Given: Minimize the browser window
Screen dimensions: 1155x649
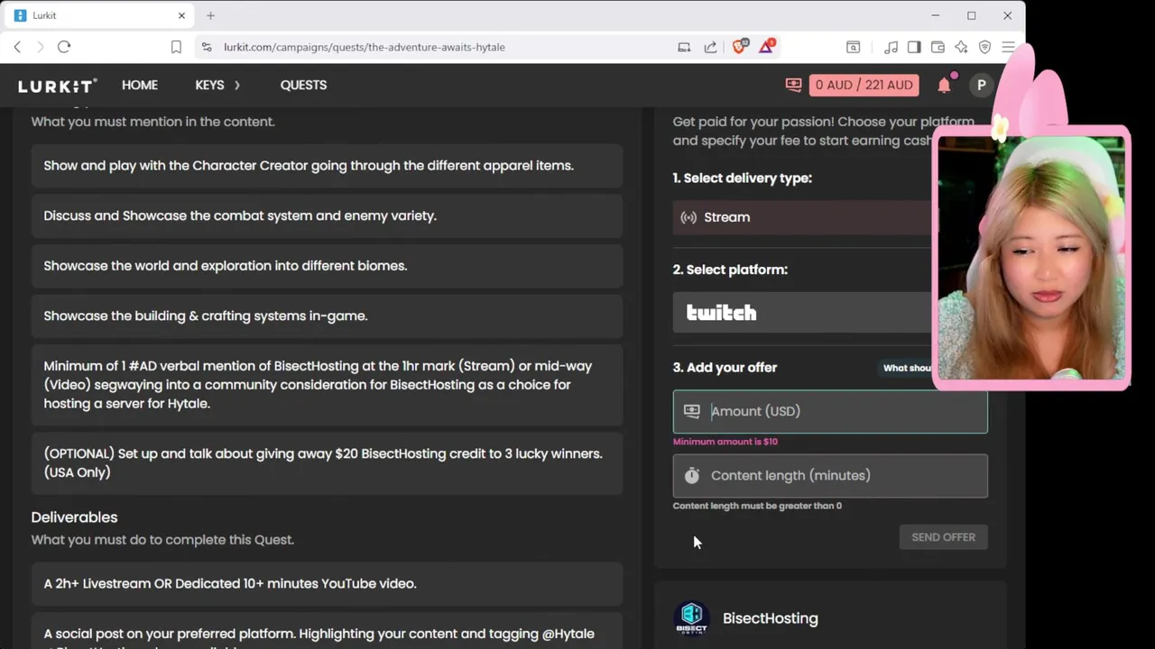Looking at the screenshot, I should click(x=936, y=15).
